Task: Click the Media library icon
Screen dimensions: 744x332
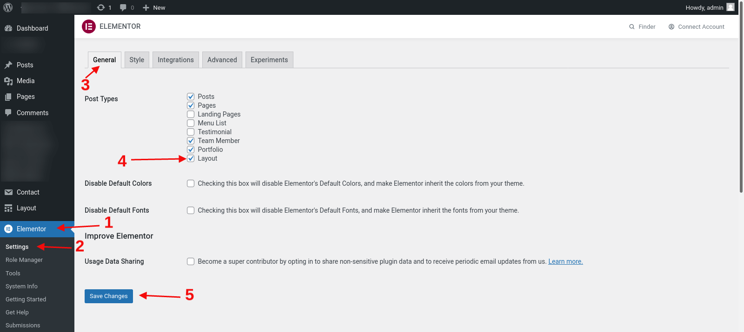Action: click(x=8, y=81)
